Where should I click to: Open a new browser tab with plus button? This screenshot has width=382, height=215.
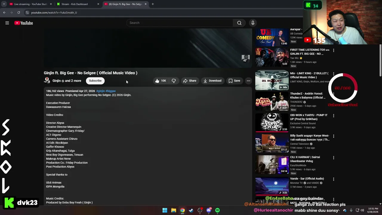pyautogui.click(x=153, y=4)
